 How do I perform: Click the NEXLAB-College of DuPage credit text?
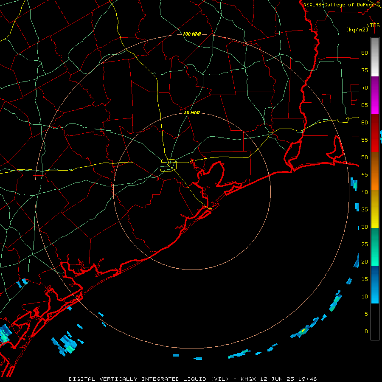pyautogui.click(x=340, y=5)
